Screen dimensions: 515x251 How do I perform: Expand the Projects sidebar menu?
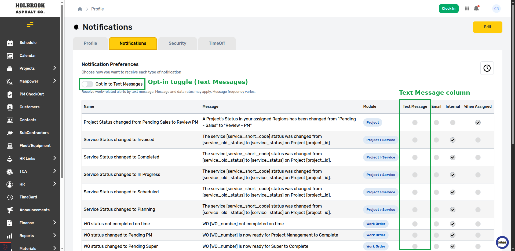point(55,68)
